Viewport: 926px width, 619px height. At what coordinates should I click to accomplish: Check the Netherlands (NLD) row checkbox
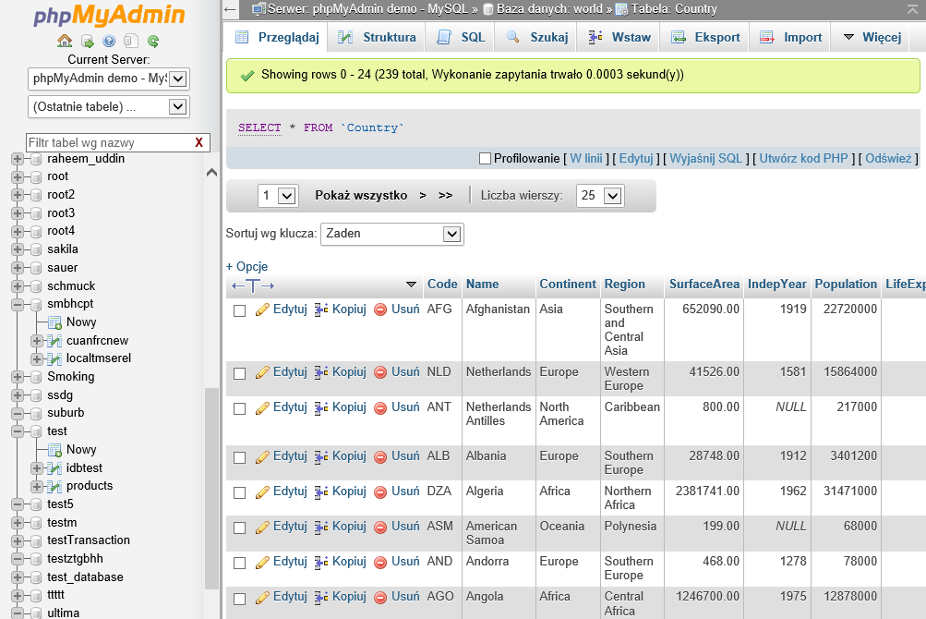point(239,373)
